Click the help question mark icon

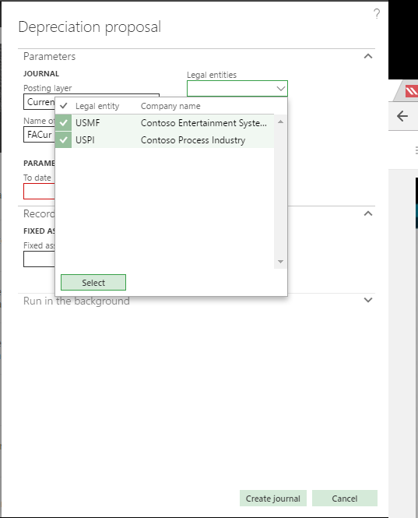point(377,14)
